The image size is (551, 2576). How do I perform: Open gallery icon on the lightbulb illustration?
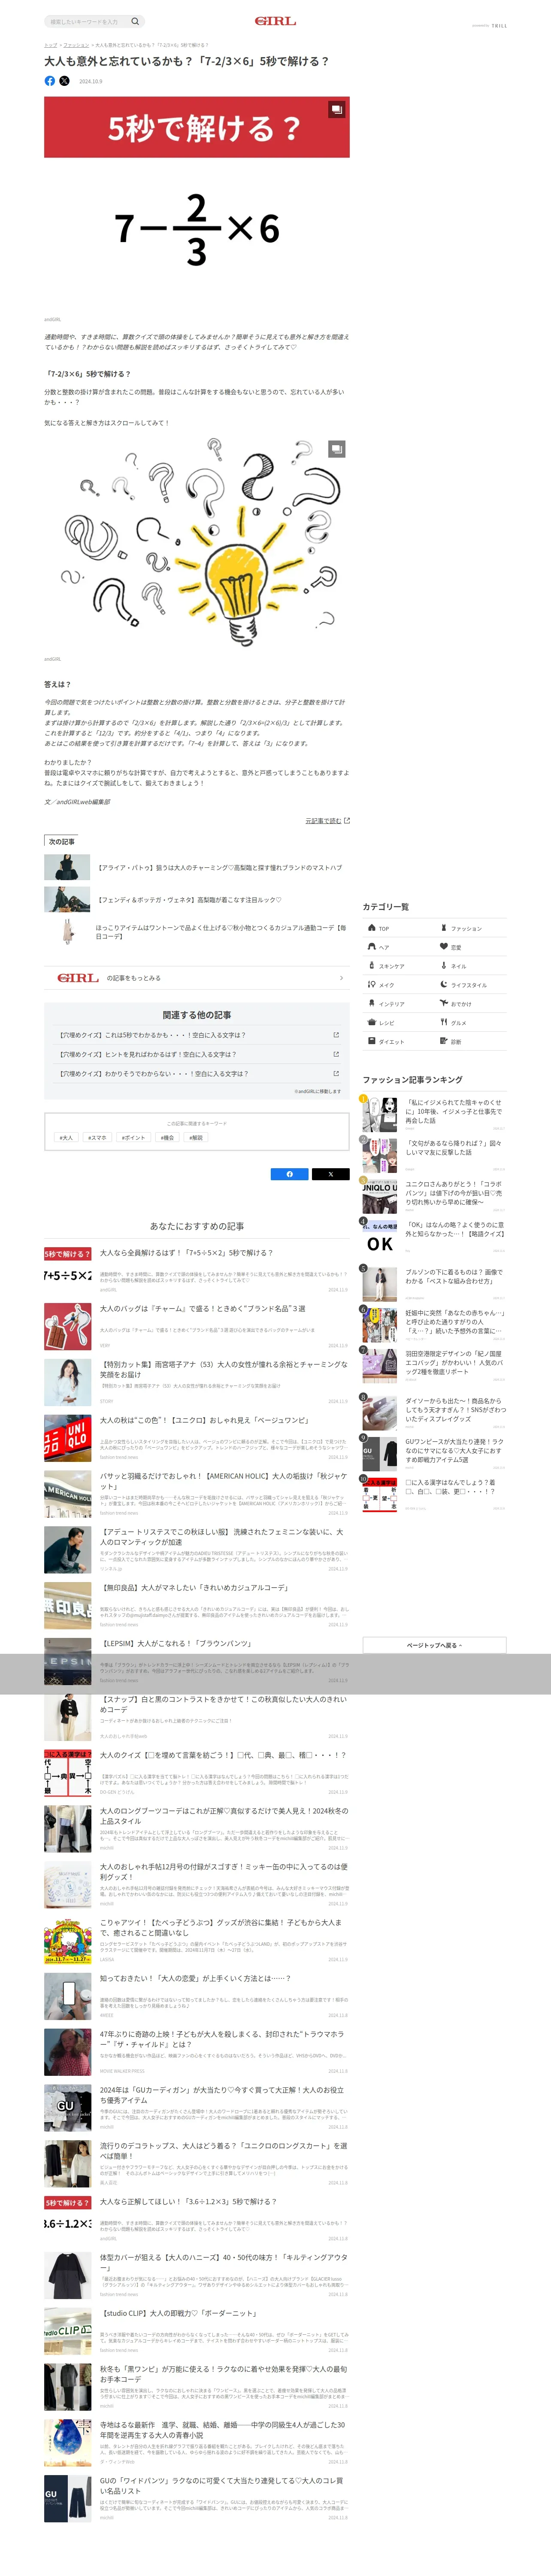click(337, 449)
